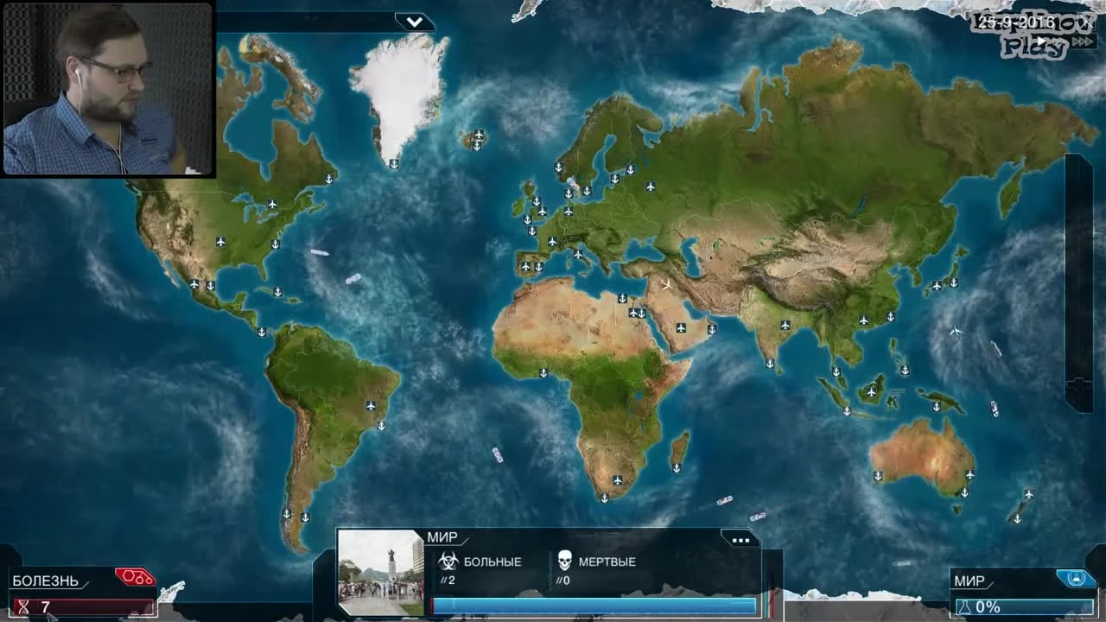The width and height of the screenshot is (1106, 622).
Task: Select the Madagascar seaport icon
Action: [x=677, y=467]
